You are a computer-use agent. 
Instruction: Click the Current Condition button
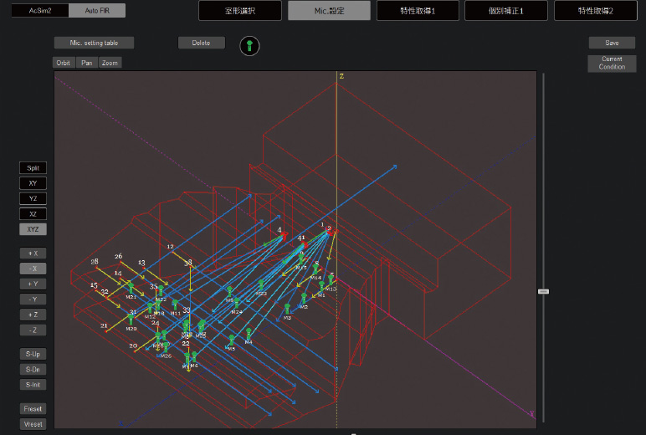pyautogui.click(x=612, y=63)
